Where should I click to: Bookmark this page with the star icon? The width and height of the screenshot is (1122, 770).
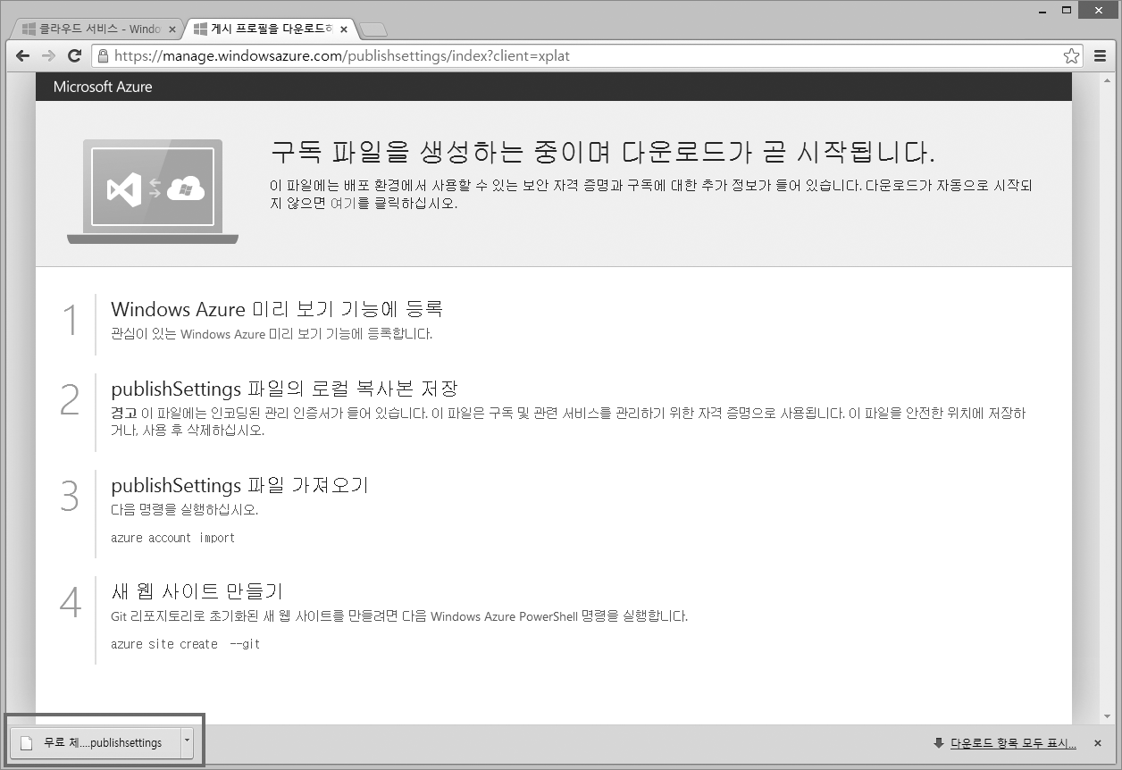pos(1071,56)
